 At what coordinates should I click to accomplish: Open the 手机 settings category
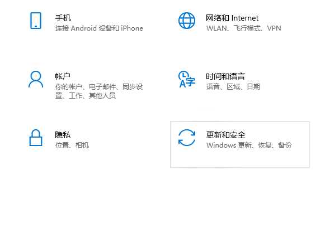point(63,18)
